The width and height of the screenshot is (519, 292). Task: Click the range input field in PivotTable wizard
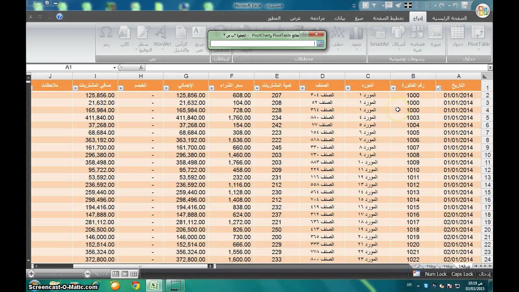[263, 43]
